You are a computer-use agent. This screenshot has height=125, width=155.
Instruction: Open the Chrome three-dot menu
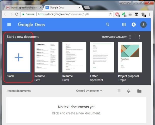point(150,14)
